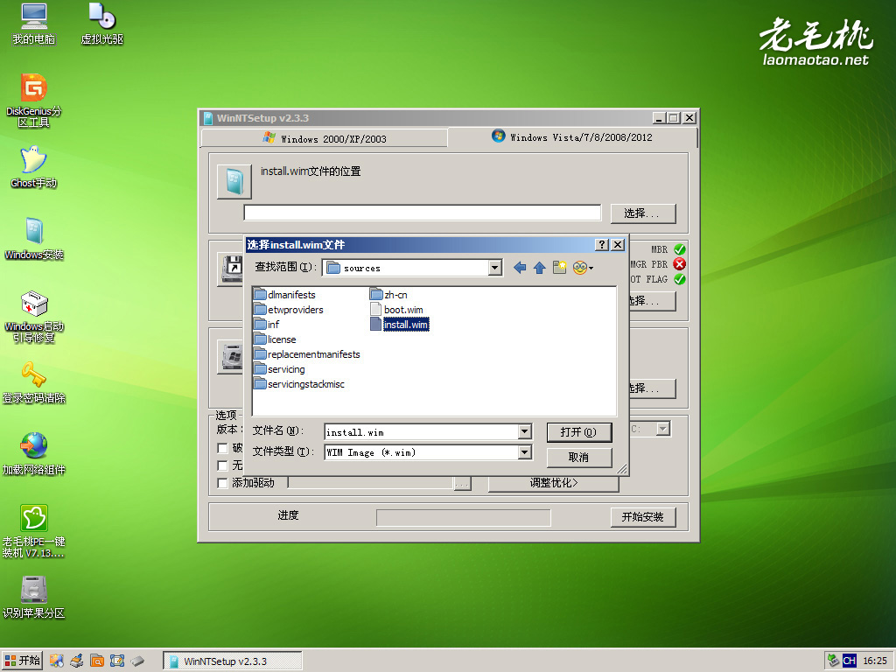Click the 取消 button
The image size is (896, 672).
pyautogui.click(x=579, y=457)
